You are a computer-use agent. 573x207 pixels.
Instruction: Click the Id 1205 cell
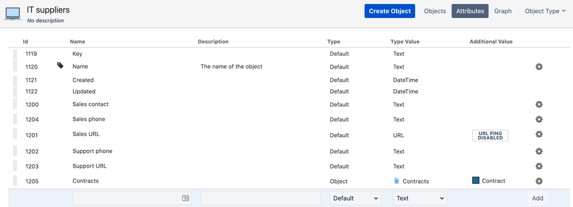click(32, 181)
